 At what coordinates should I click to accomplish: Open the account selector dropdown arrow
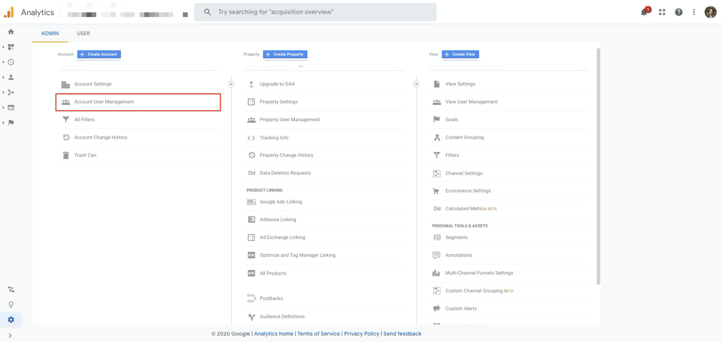(185, 15)
